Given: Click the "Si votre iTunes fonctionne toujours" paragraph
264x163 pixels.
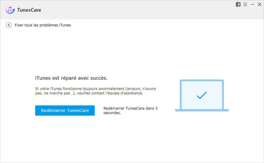Looking at the screenshot, I should click(x=95, y=91).
